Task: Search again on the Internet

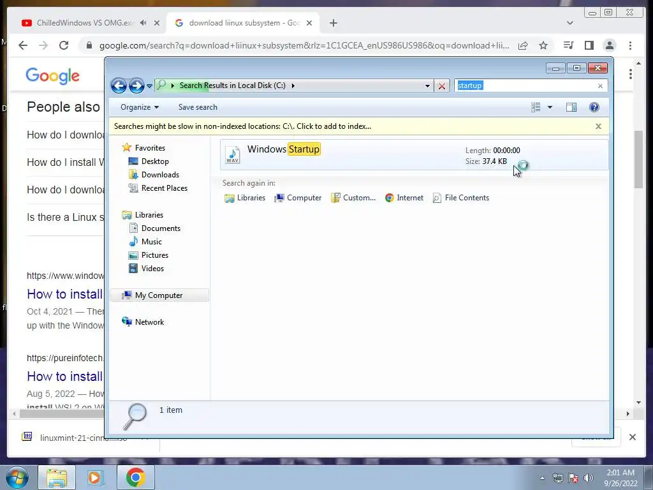Action: pyautogui.click(x=404, y=198)
